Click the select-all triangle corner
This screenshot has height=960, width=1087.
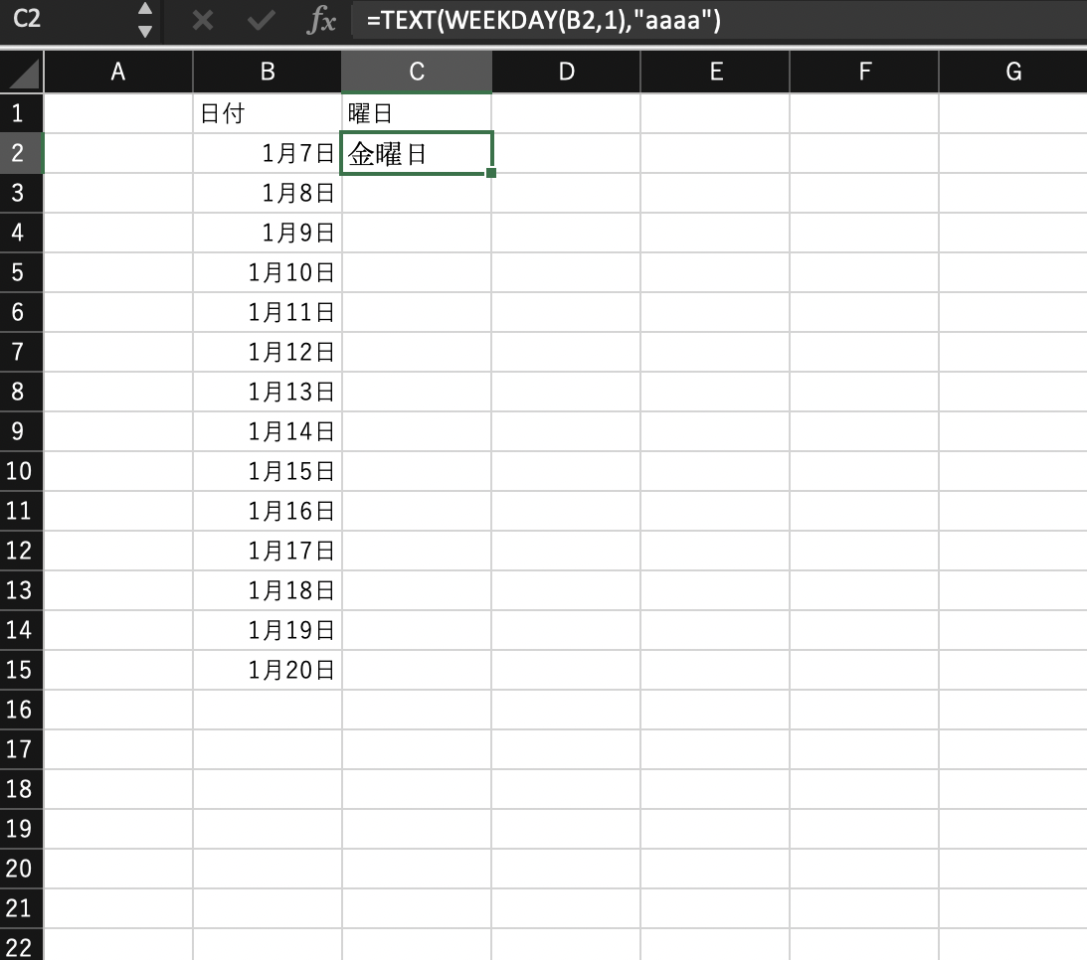click(22, 72)
